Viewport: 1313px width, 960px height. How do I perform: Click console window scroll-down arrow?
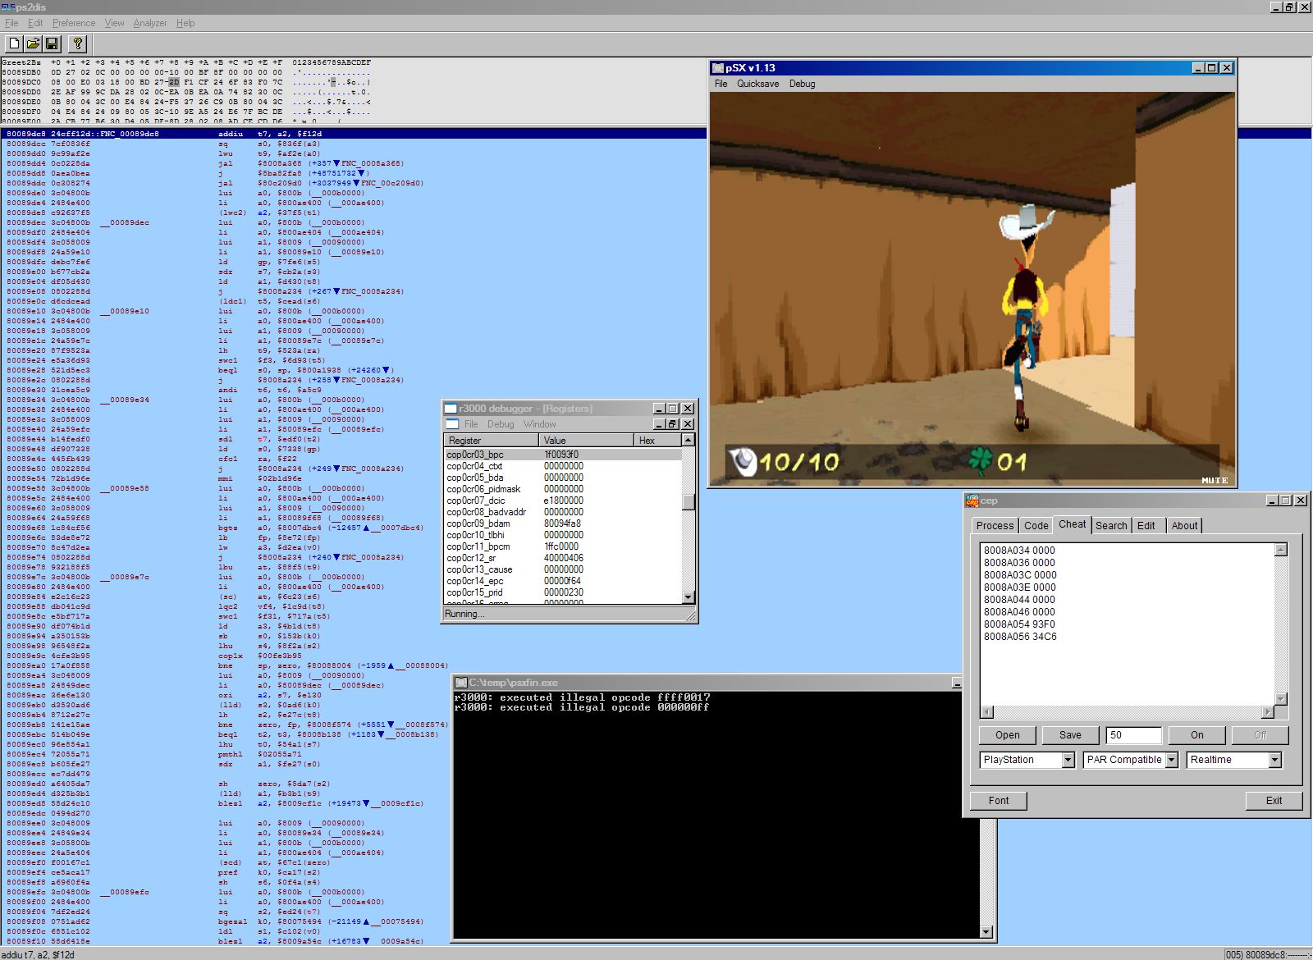click(x=987, y=932)
